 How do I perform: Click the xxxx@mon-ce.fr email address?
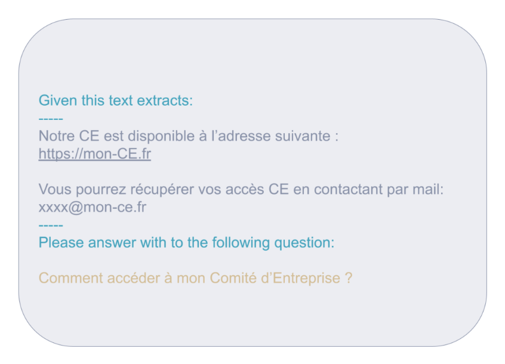pos(93,207)
